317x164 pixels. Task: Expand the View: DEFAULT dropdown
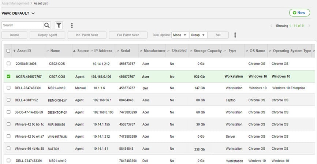33,14
